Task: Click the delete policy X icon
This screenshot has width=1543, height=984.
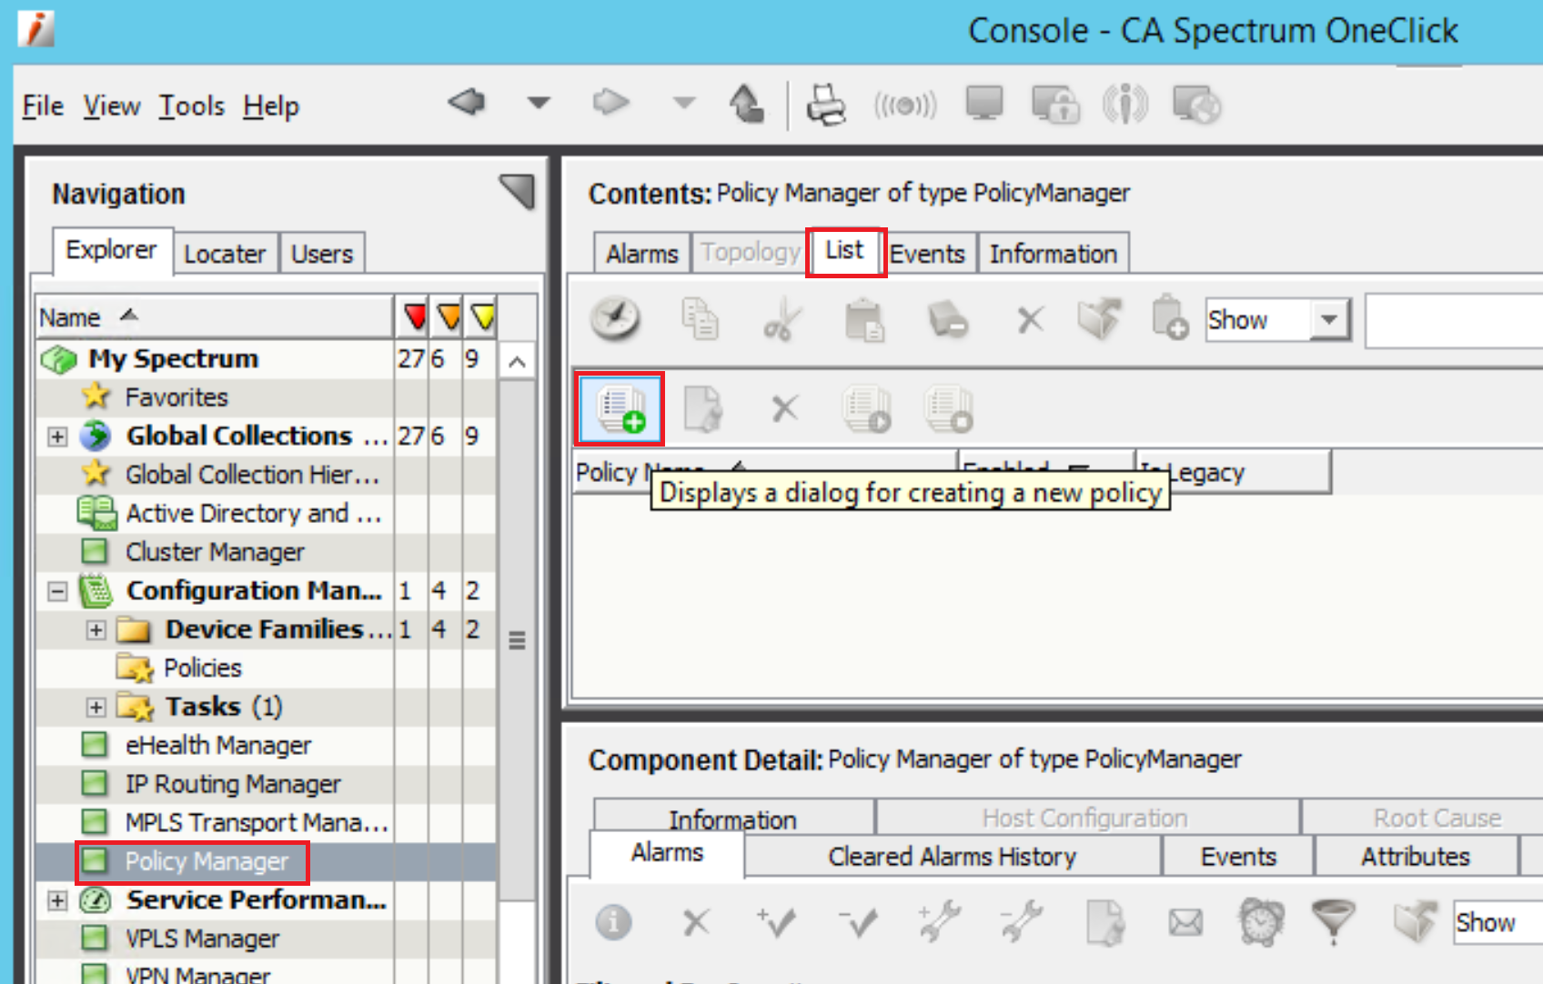Action: pos(784,408)
